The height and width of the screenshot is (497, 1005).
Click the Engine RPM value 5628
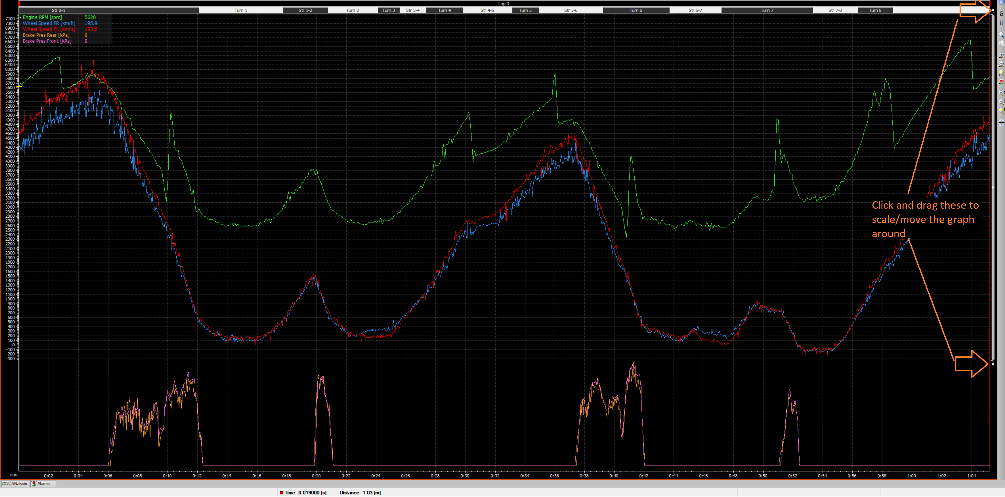[x=90, y=17]
